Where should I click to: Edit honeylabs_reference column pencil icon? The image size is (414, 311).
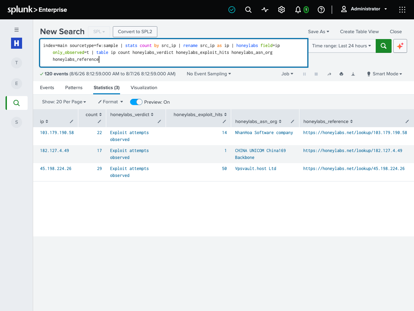pyautogui.click(x=407, y=122)
